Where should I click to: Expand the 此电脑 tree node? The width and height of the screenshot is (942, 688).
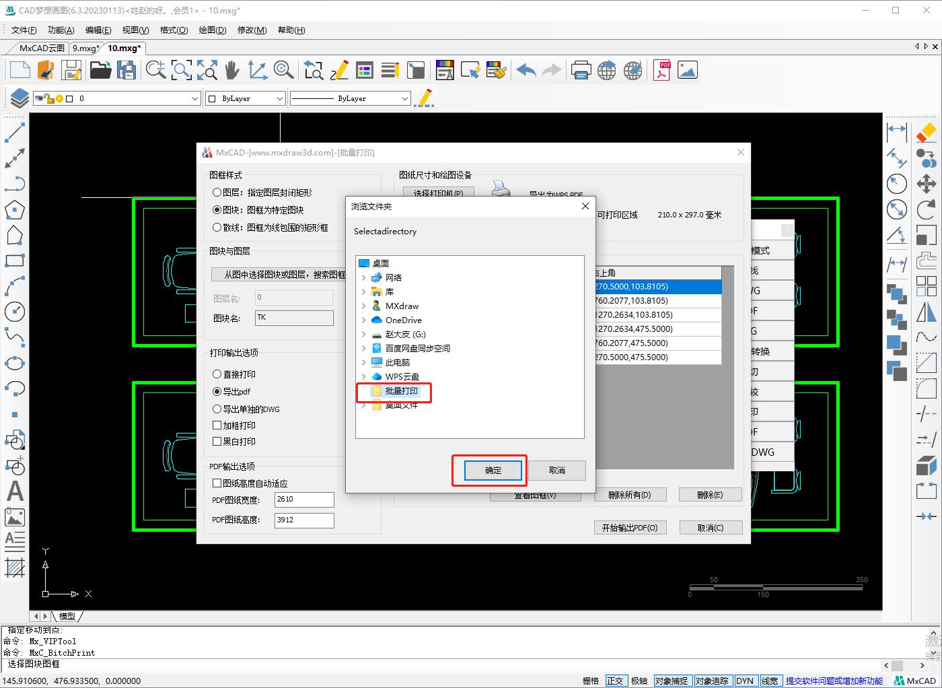[x=364, y=363]
